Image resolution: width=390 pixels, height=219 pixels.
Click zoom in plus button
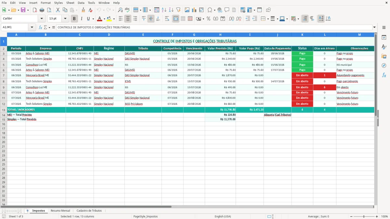pyautogui.click(x=377, y=216)
